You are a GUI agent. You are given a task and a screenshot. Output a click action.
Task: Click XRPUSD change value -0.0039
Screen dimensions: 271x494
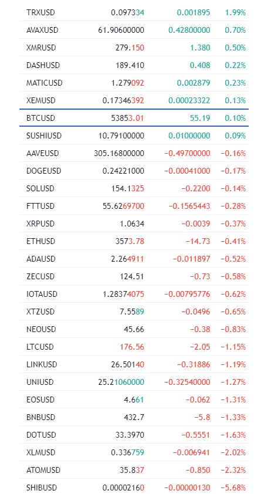(x=196, y=224)
